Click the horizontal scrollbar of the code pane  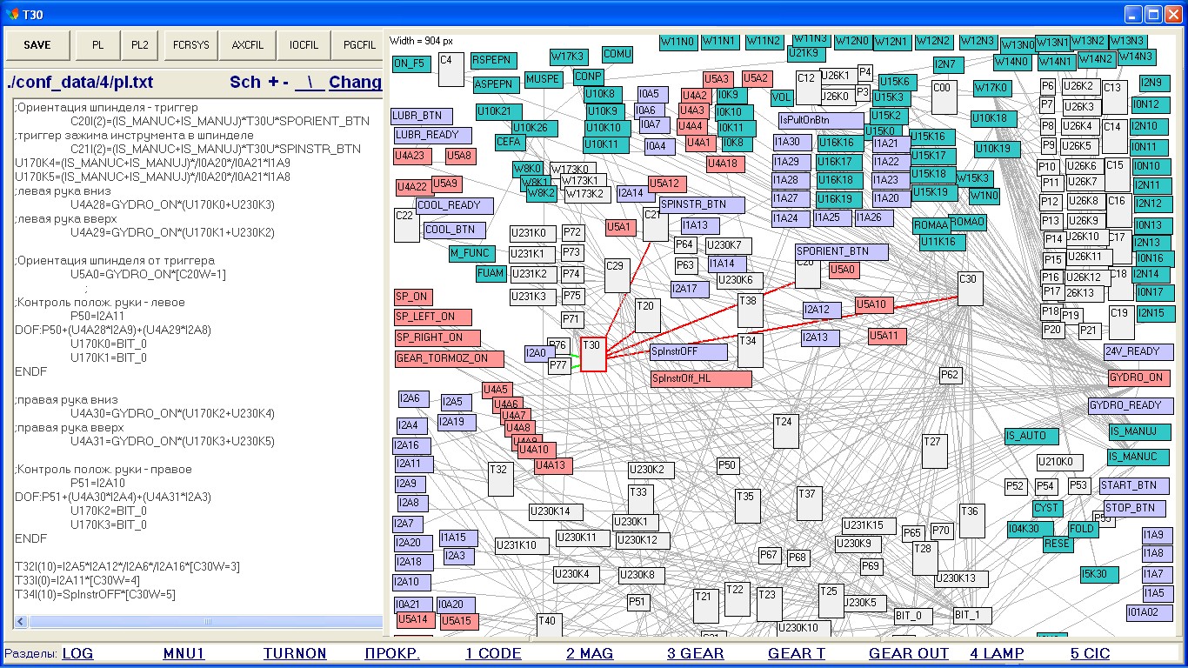pos(198,622)
